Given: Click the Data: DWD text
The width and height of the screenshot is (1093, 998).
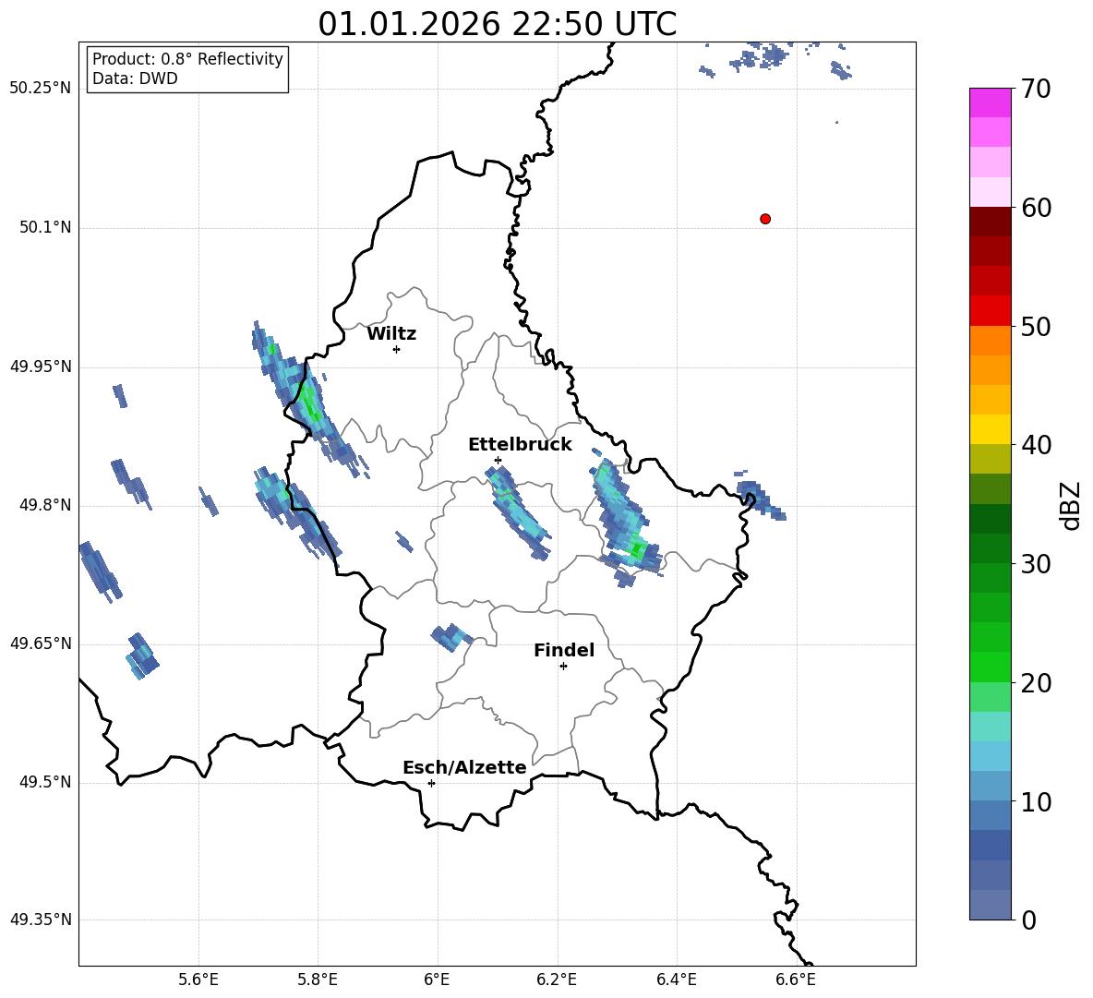Looking at the screenshot, I should click(x=135, y=78).
